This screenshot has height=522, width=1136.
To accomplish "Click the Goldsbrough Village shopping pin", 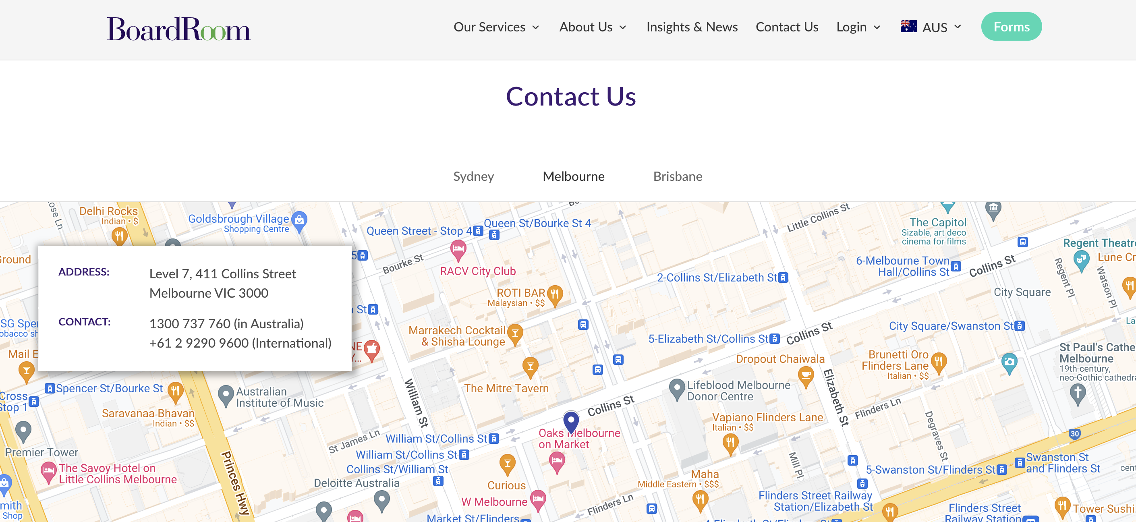I will click(x=299, y=222).
